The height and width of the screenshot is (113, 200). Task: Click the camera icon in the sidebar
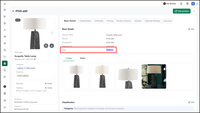tap(5, 77)
